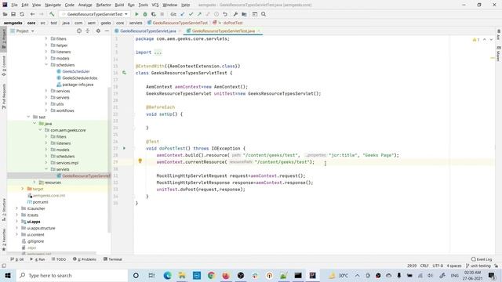Expand the ui.apps.structure module
Screen dimensions: 502x282
point(17,228)
